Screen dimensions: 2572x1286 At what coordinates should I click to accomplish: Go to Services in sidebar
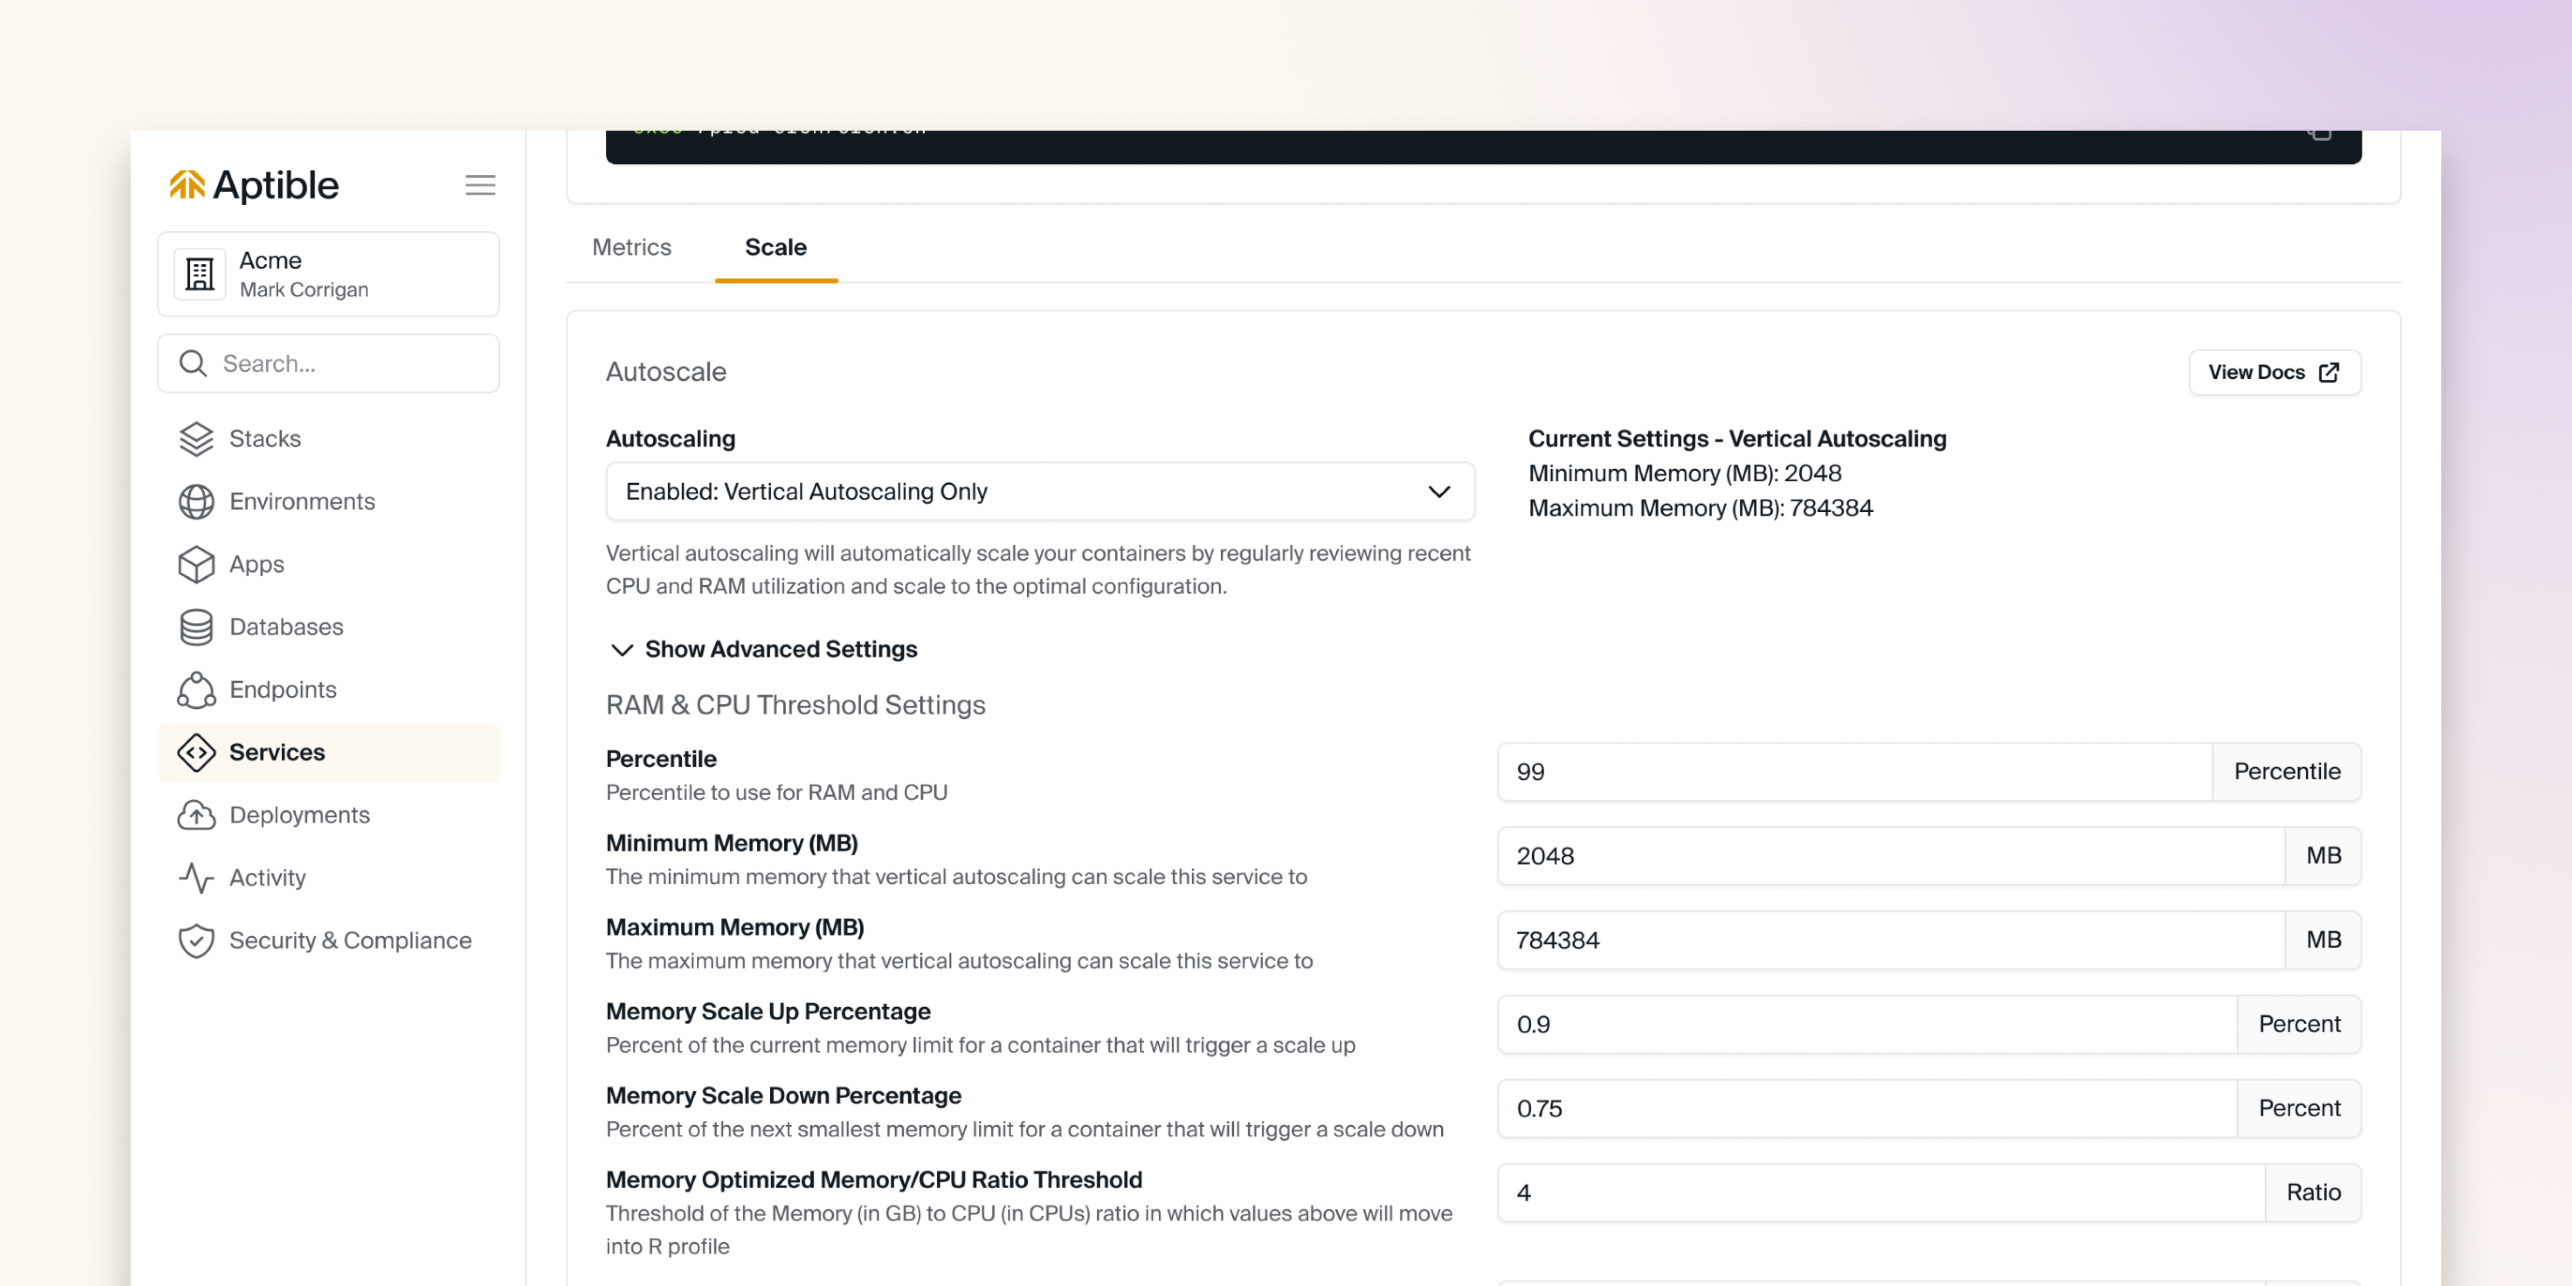[x=277, y=752]
